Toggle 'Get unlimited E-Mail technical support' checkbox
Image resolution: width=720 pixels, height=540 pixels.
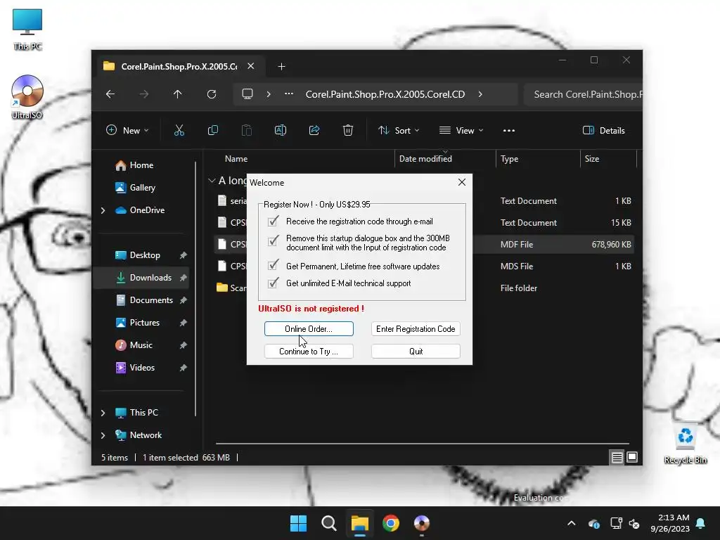274,283
